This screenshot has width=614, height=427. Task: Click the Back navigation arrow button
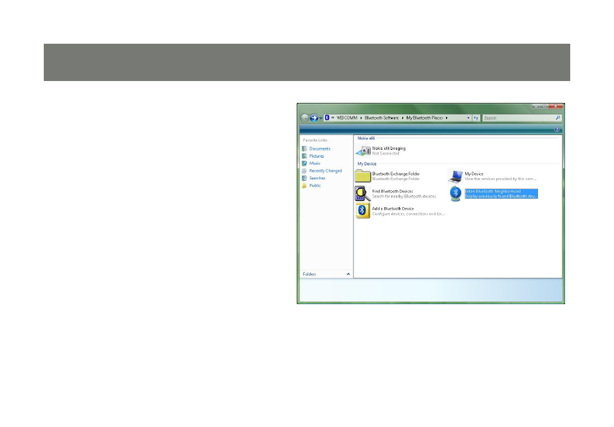(x=304, y=118)
